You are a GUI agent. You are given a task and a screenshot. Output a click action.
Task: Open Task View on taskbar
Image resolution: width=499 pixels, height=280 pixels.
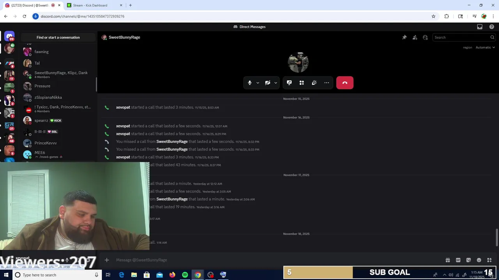pyautogui.click(x=108, y=275)
